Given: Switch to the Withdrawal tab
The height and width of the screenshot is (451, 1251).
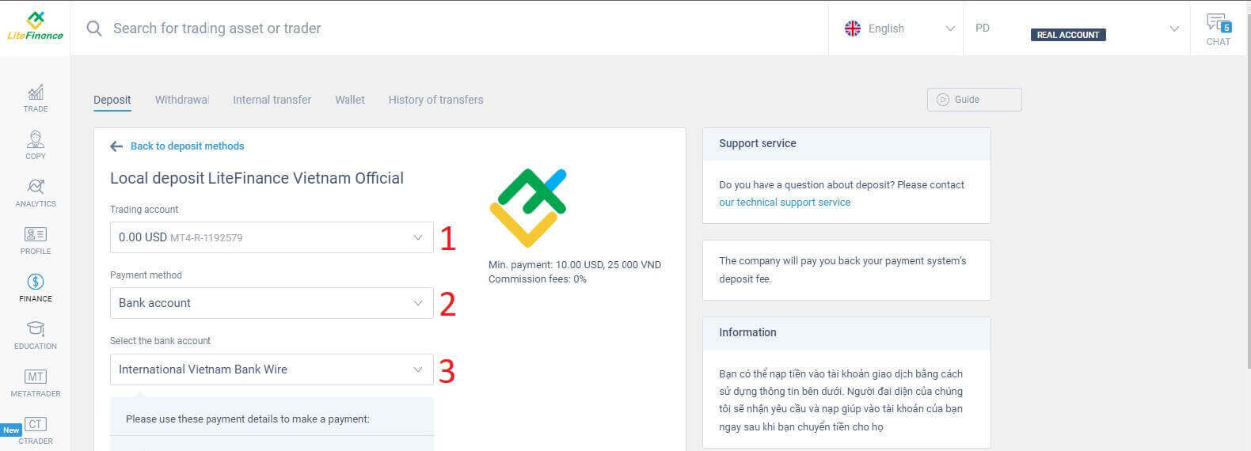Looking at the screenshot, I should [x=181, y=100].
